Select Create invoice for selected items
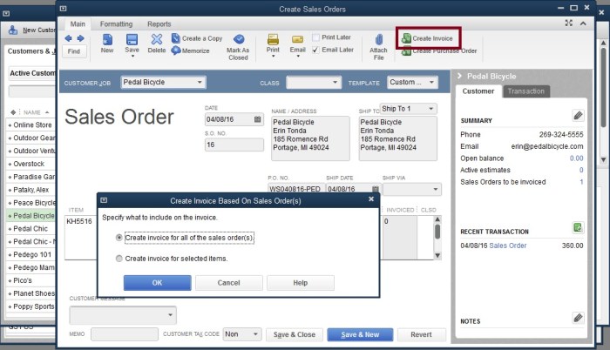 point(119,259)
